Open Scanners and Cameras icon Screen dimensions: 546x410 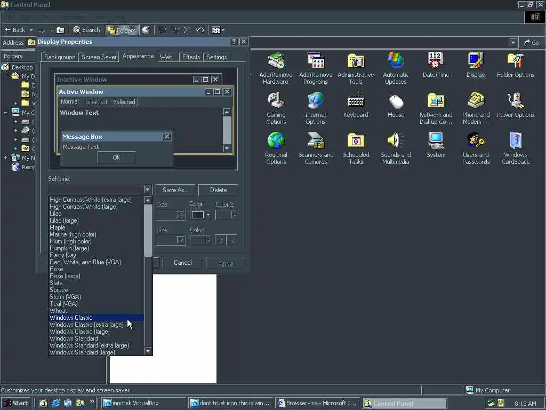point(316,148)
